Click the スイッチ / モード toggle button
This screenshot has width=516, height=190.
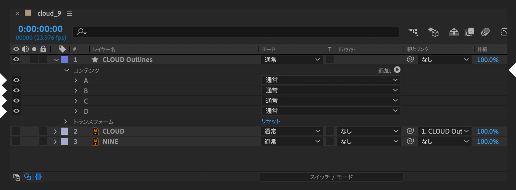point(331,177)
